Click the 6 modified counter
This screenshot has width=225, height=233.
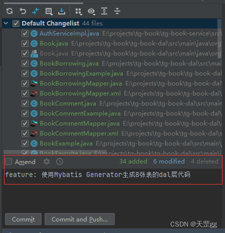click(169, 161)
